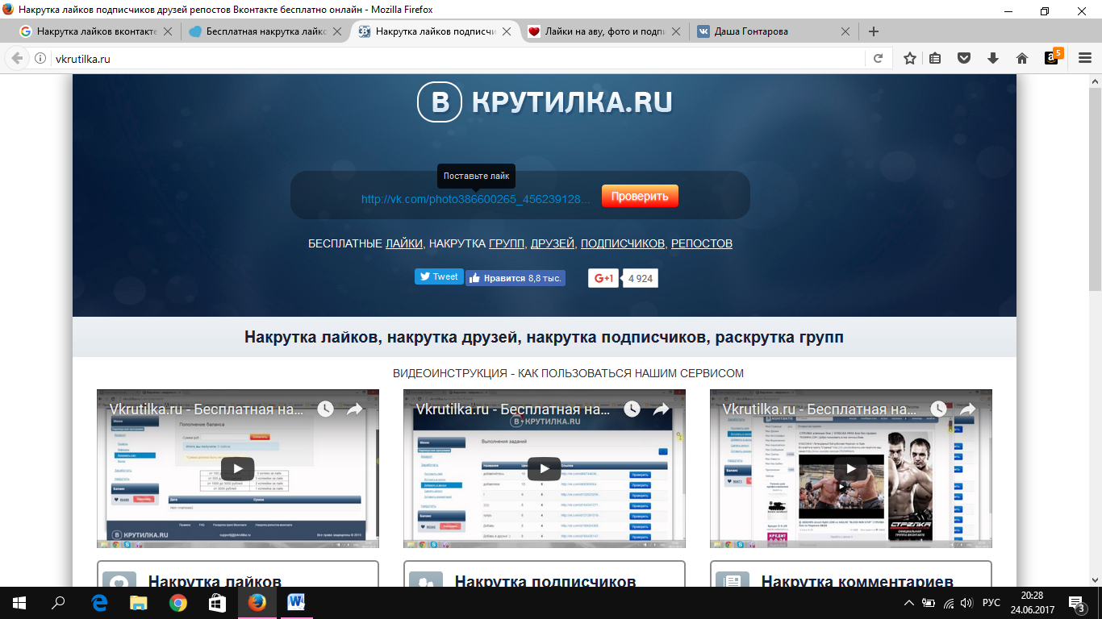The width and height of the screenshot is (1102, 619).
Task: Click the РУС language indicator
Action: click(x=990, y=603)
